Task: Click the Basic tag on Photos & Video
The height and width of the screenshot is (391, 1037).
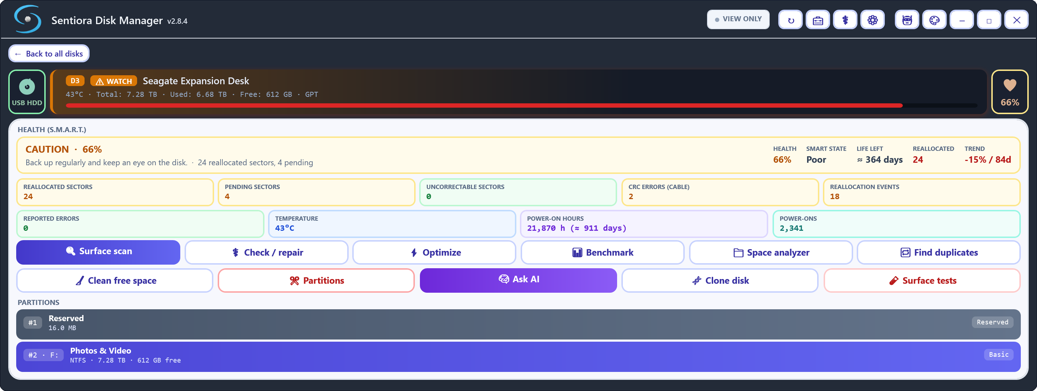Action: (x=999, y=354)
